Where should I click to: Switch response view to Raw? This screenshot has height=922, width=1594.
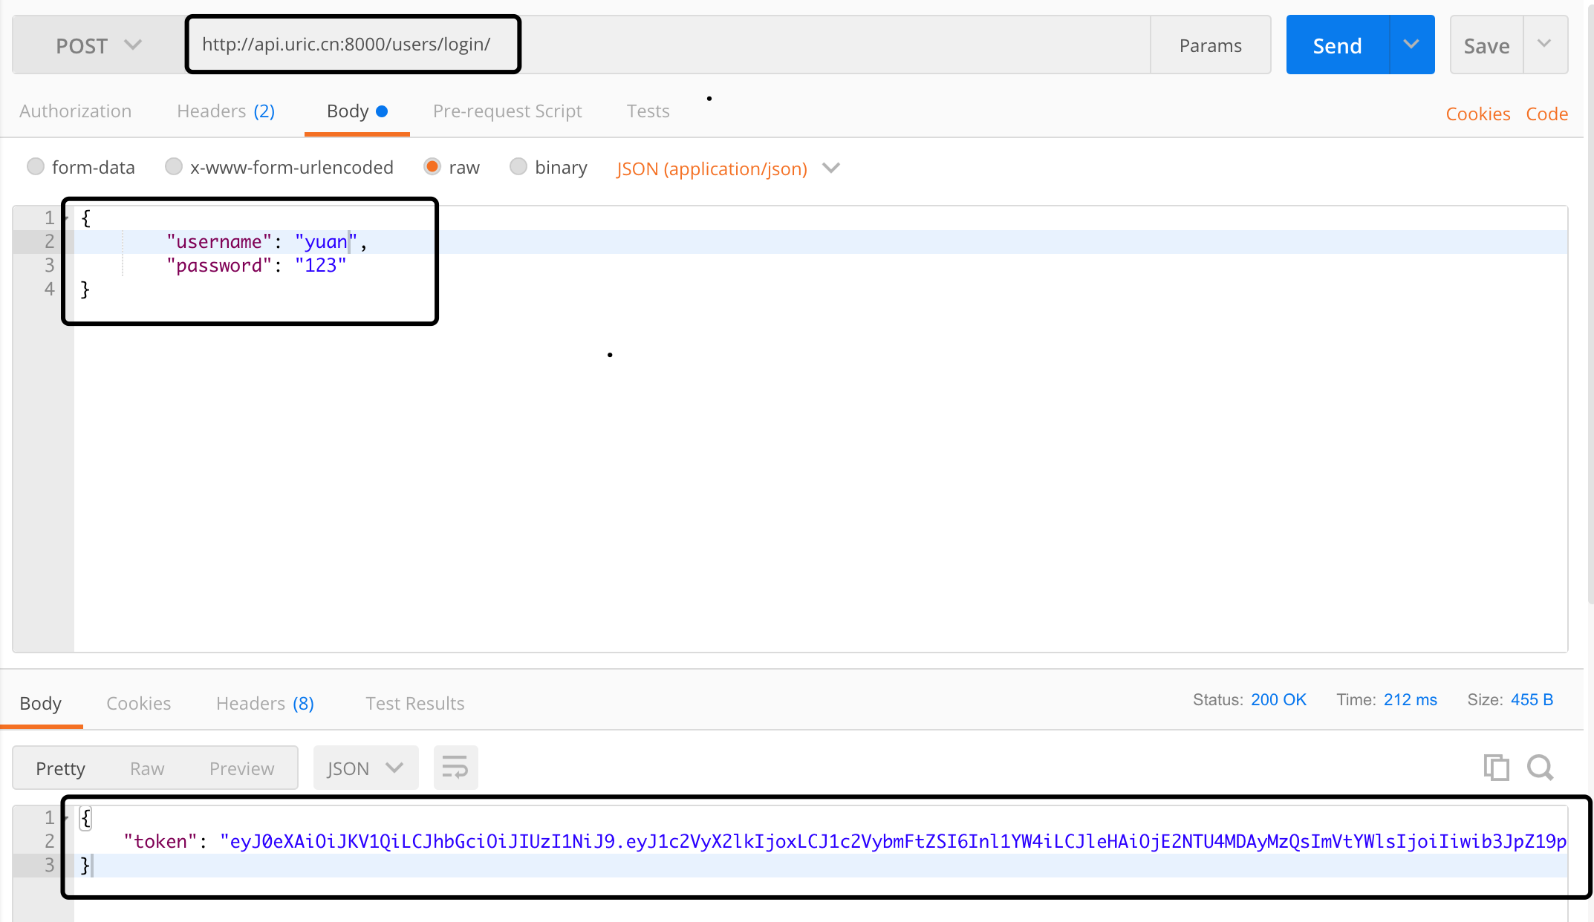(147, 768)
